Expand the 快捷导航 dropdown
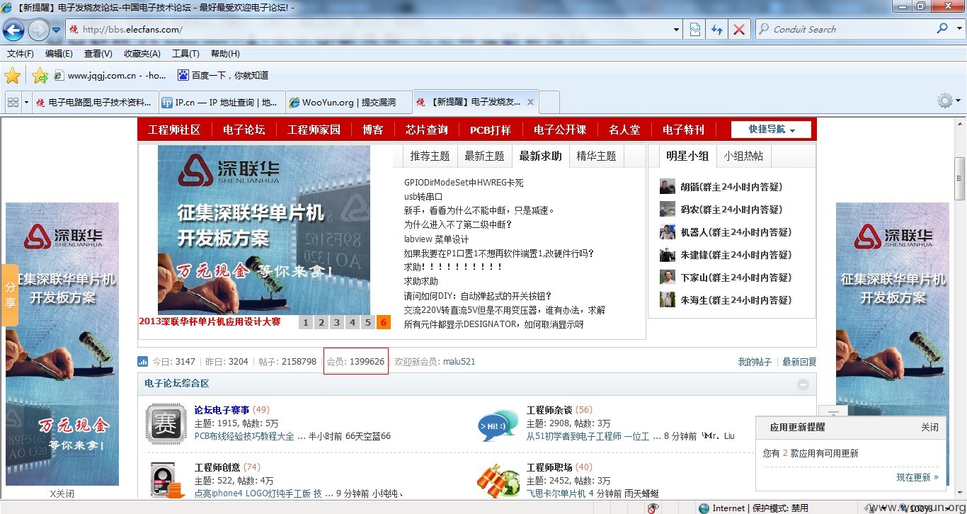The height and width of the screenshot is (514, 967). 771,130
